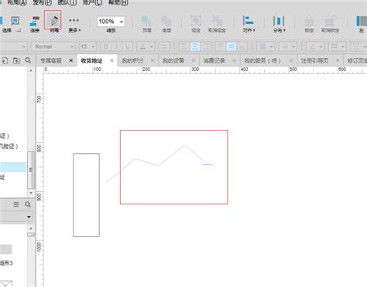Viewport: 367px width, 287px height.
Task: Open the font color picker
Action: tap(146, 46)
